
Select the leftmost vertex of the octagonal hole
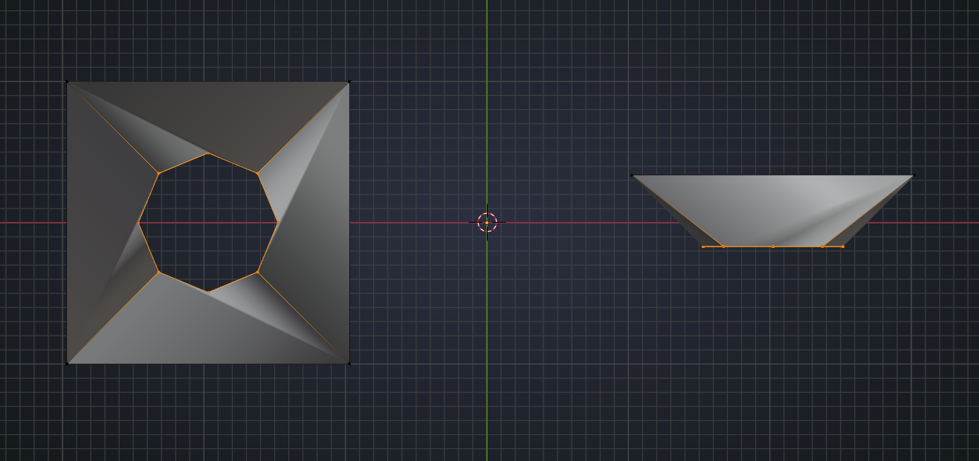(x=139, y=222)
